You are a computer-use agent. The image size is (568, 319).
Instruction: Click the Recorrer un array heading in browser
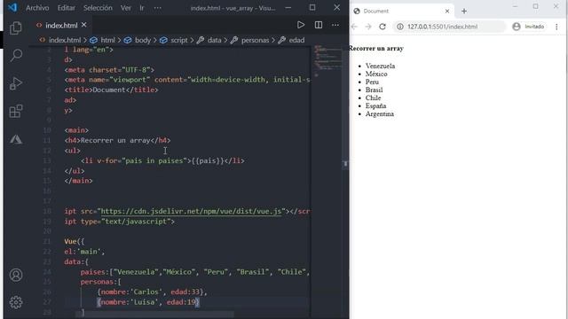375,48
